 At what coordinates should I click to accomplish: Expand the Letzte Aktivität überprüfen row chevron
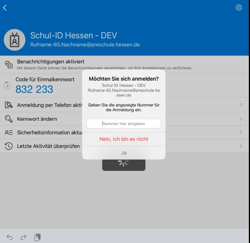click(x=241, y=146)
